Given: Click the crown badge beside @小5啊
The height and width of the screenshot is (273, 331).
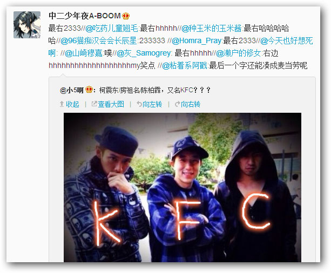Looking at the screenshot, I should pos(89,90).
